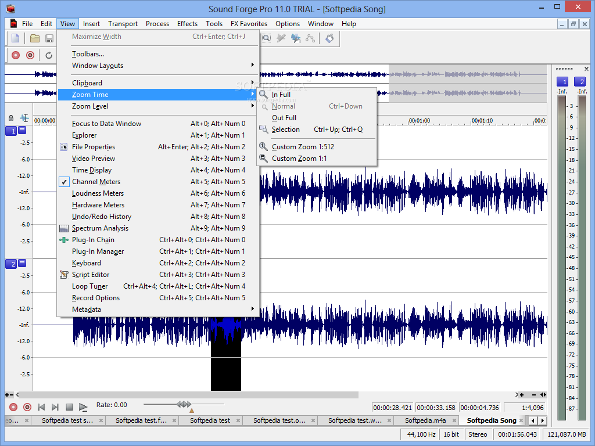Click the Spectrum Analysis menu icon

click(x=64, y=228)
